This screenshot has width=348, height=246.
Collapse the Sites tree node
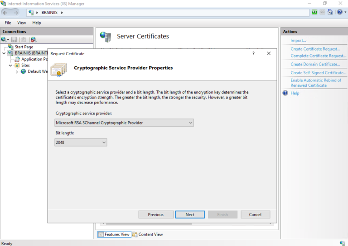pos(10,65)
